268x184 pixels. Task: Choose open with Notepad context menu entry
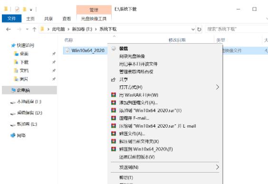(138, 64)
